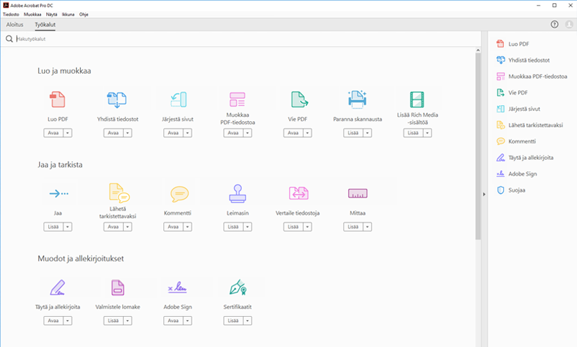Expand dropdown arrow under Paranna skannausta
Image resolution: width=577 pixels, height=347 pixels.
[367, 133]
